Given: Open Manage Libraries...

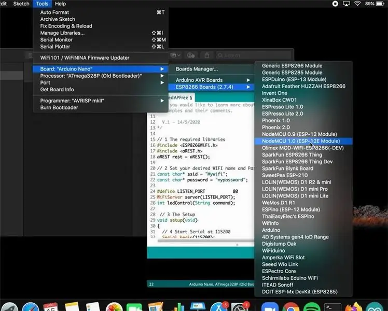Looking at the screenshot, I should [101, 33].
